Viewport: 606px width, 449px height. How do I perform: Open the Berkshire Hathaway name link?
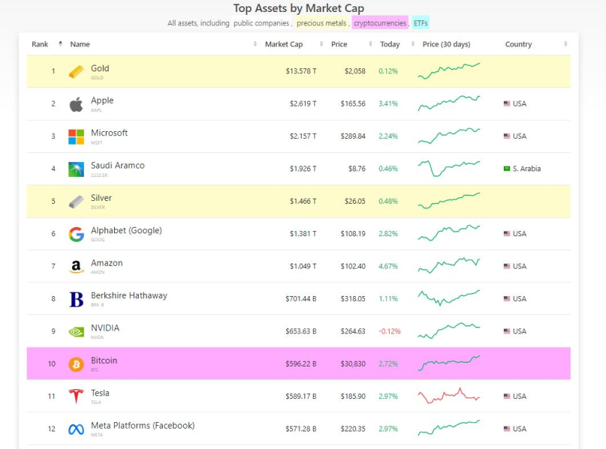(x=129, y=295)
